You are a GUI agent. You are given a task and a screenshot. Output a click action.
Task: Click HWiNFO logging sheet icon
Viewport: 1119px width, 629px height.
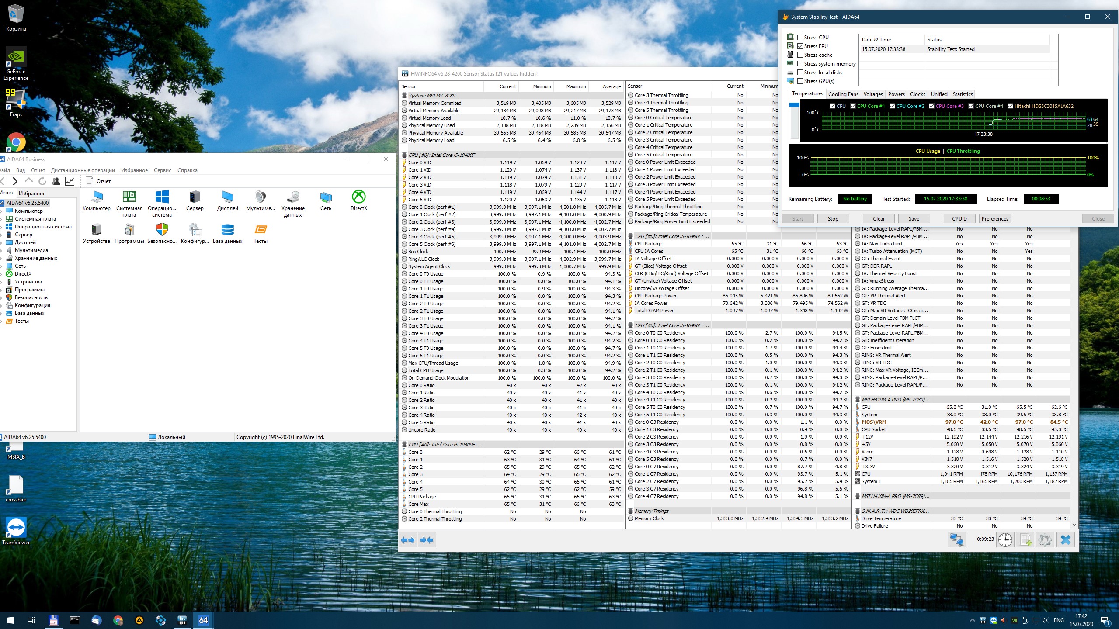[1025, 539]
